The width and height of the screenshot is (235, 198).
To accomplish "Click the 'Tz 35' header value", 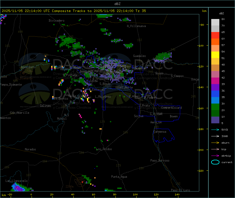I will click(140, 11).
